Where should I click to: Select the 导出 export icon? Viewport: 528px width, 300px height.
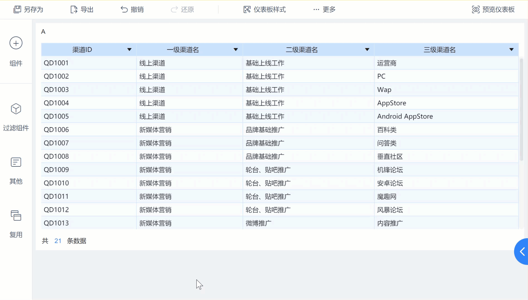click(74, 9)
